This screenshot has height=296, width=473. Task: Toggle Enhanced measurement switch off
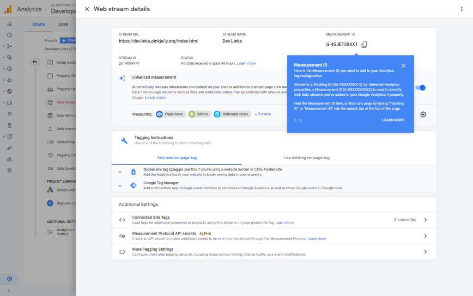tap(420, 87)
